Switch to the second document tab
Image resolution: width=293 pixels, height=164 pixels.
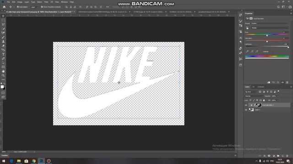tap(104, 12)
